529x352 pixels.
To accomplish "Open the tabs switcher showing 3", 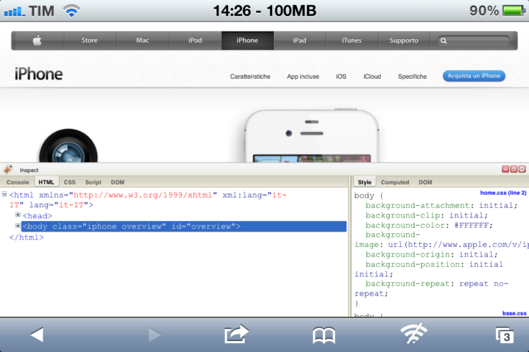I will (504, 336).
